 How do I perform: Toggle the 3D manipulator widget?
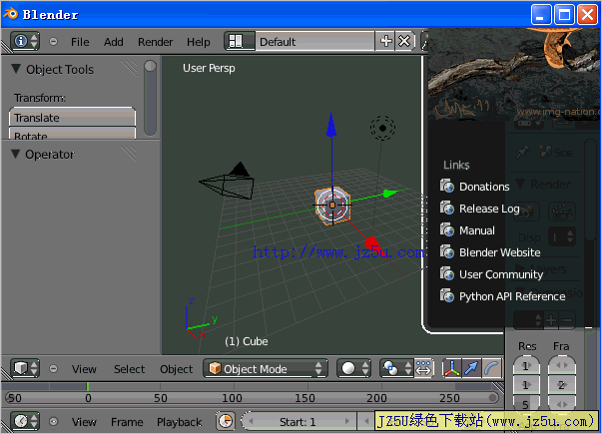point(452,368)
